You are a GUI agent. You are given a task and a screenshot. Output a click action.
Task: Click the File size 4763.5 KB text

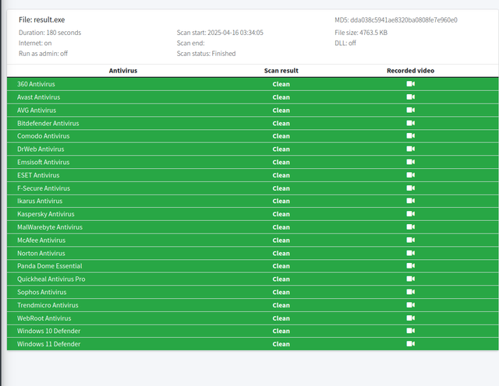point(361,33)
